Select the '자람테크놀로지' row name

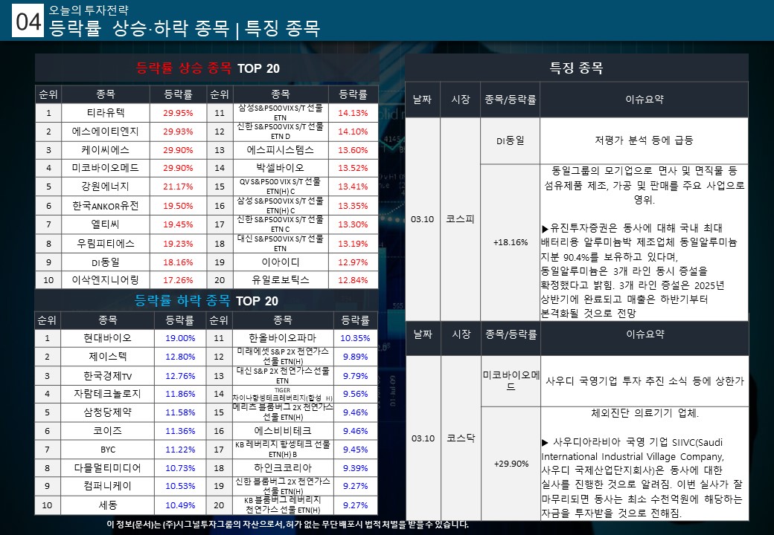(107, 394)
